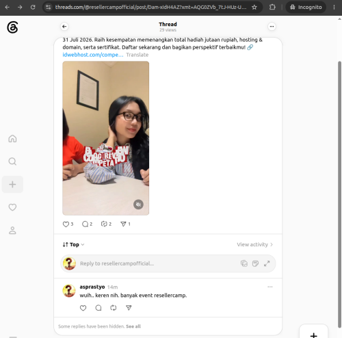Open replies on the main post
Viewport: 342px width, 338px height.
tap(85, 224)
